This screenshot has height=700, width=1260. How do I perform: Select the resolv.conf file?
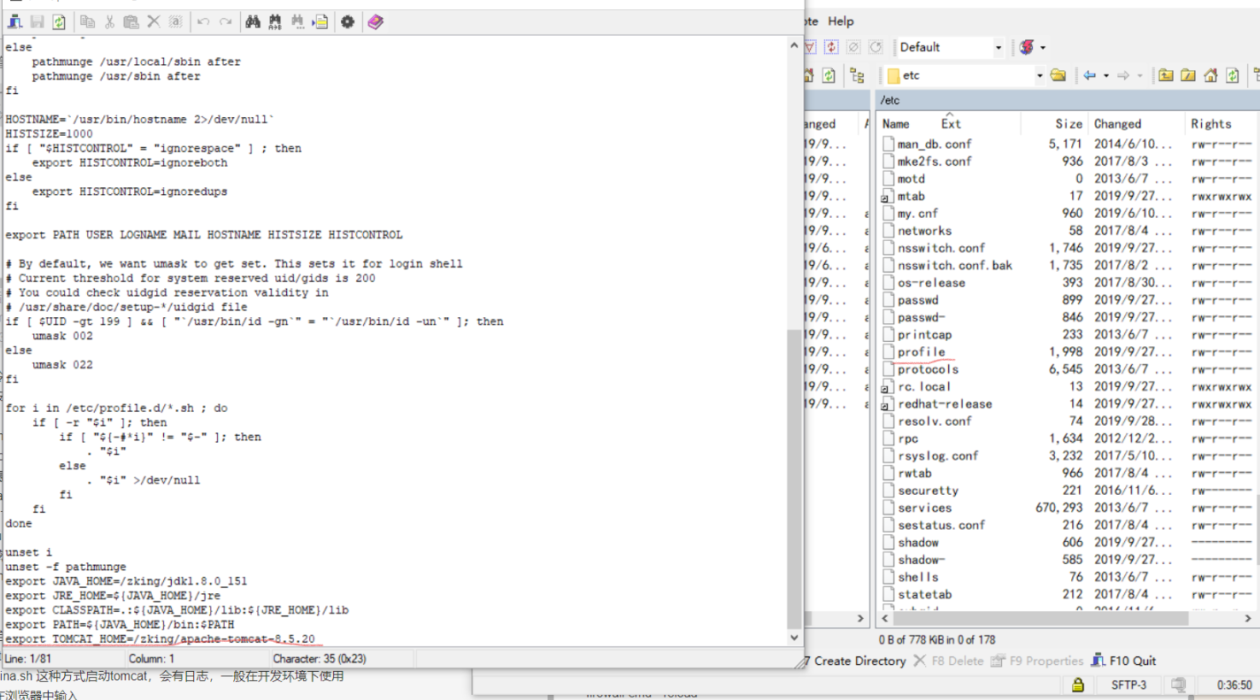click(935, 421)
